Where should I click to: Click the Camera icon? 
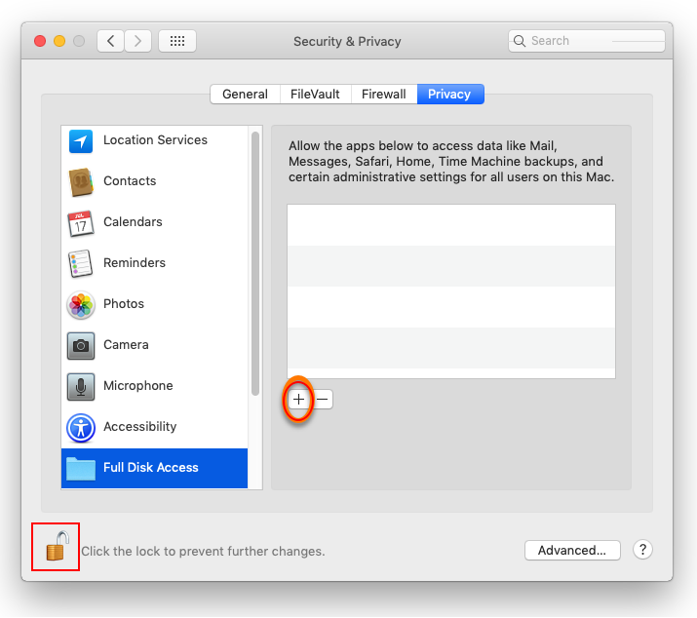(81, 345)
